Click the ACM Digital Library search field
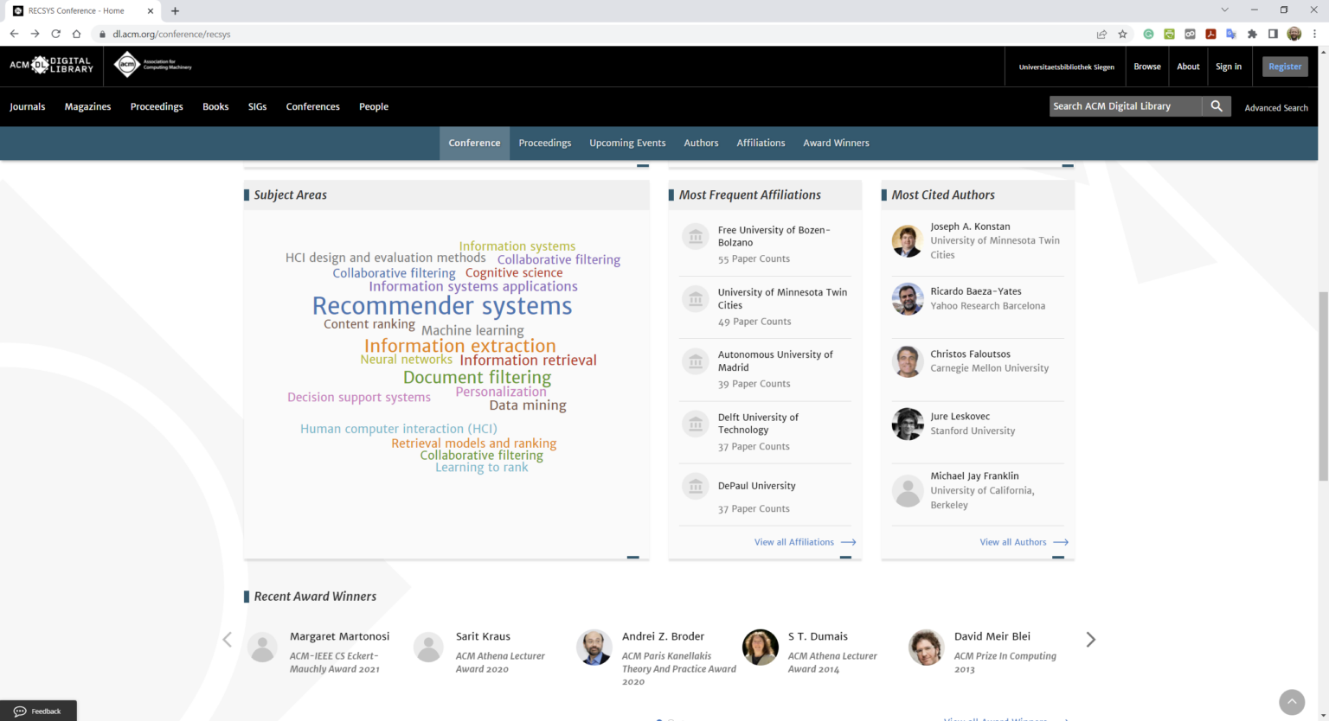 1125,105
